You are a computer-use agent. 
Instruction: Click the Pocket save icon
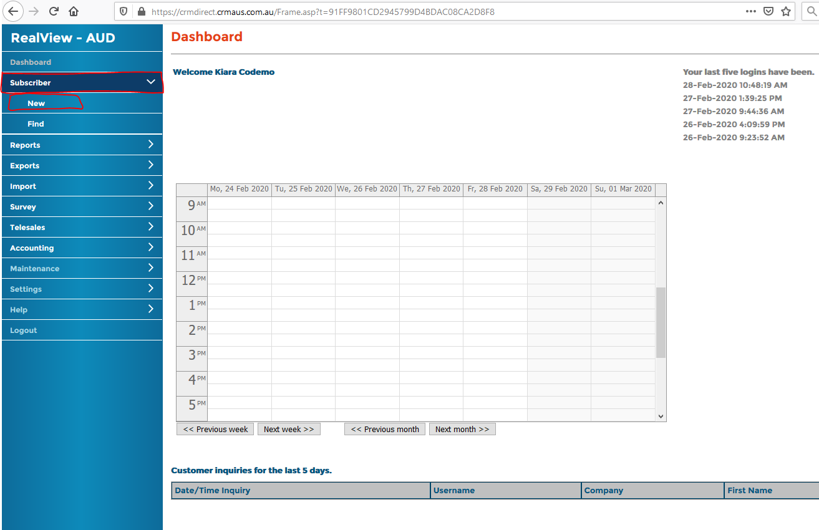[769, 11]
